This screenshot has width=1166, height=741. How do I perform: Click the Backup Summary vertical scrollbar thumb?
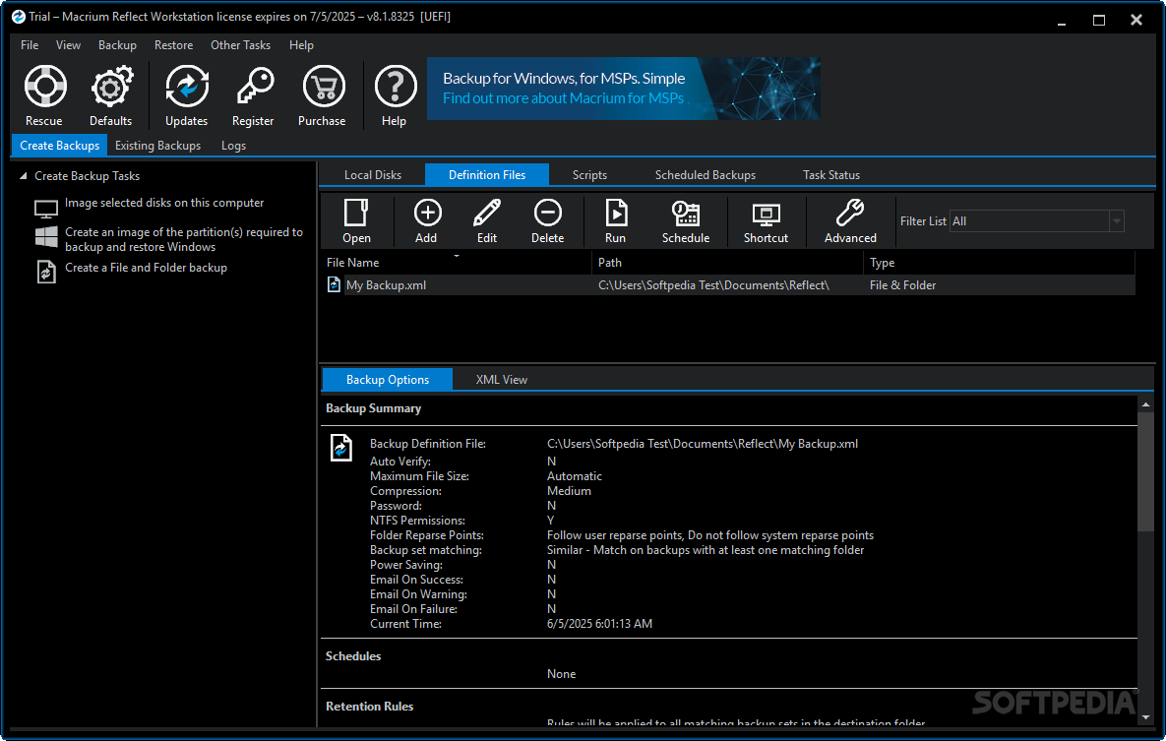(x=1145, y=471)
